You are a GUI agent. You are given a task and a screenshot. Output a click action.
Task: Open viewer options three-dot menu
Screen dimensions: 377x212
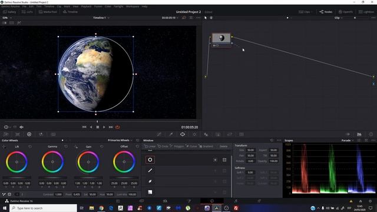(198, 18)
